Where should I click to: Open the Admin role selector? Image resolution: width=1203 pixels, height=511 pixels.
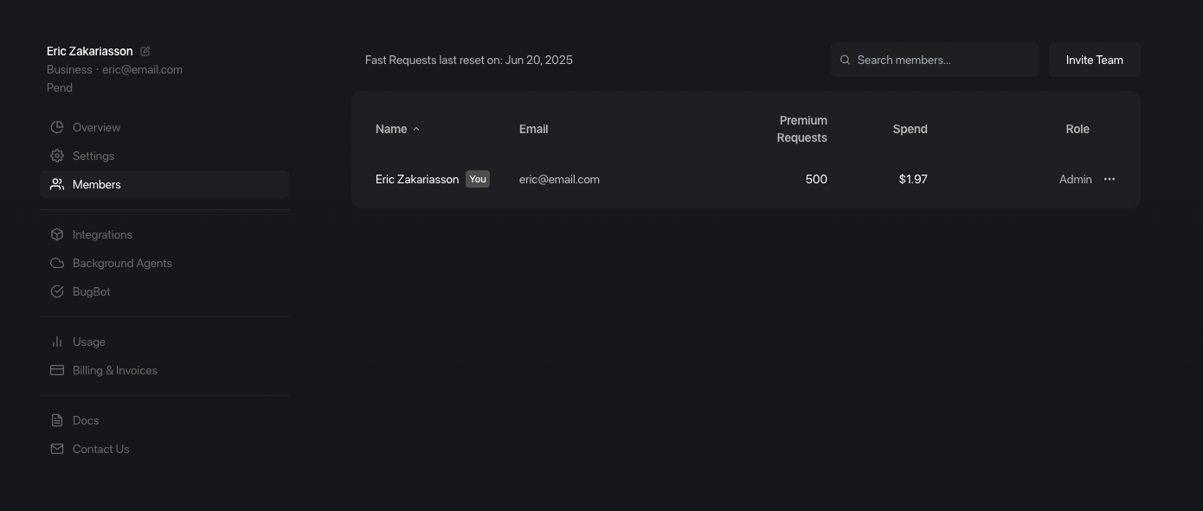(1076, 179)
